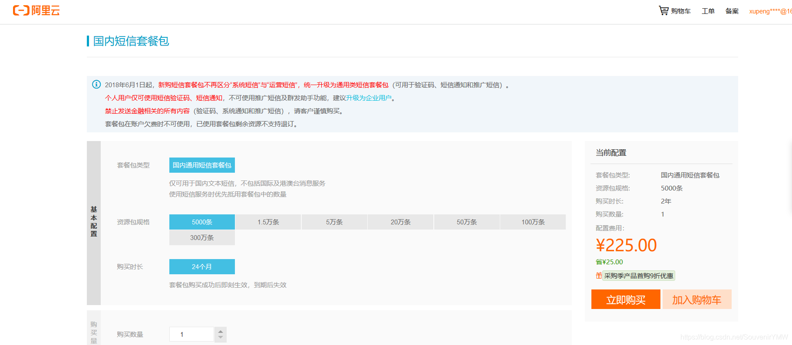Click the shopping cart icon
Screen dimensions: 792x345
[663, 10]
